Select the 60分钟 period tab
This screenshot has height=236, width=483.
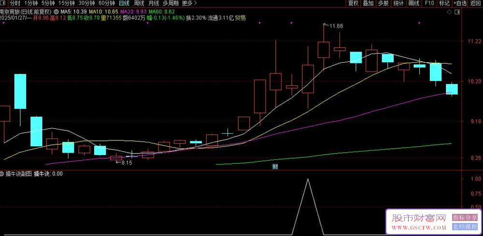click(107, 3)
